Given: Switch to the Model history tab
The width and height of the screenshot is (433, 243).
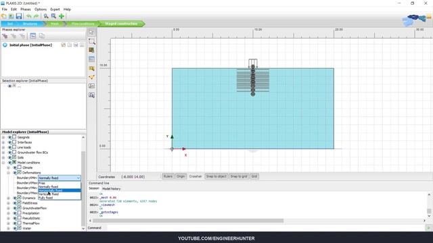Looking at the screenshot, I should point(111,189).
